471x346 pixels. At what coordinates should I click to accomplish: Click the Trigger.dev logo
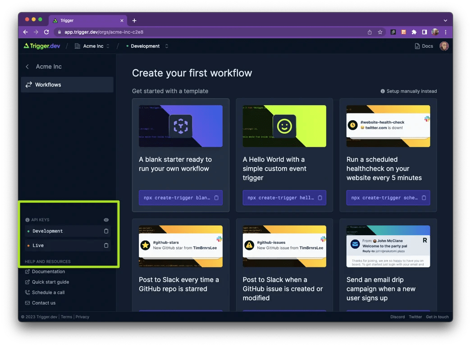pos(42,46)
